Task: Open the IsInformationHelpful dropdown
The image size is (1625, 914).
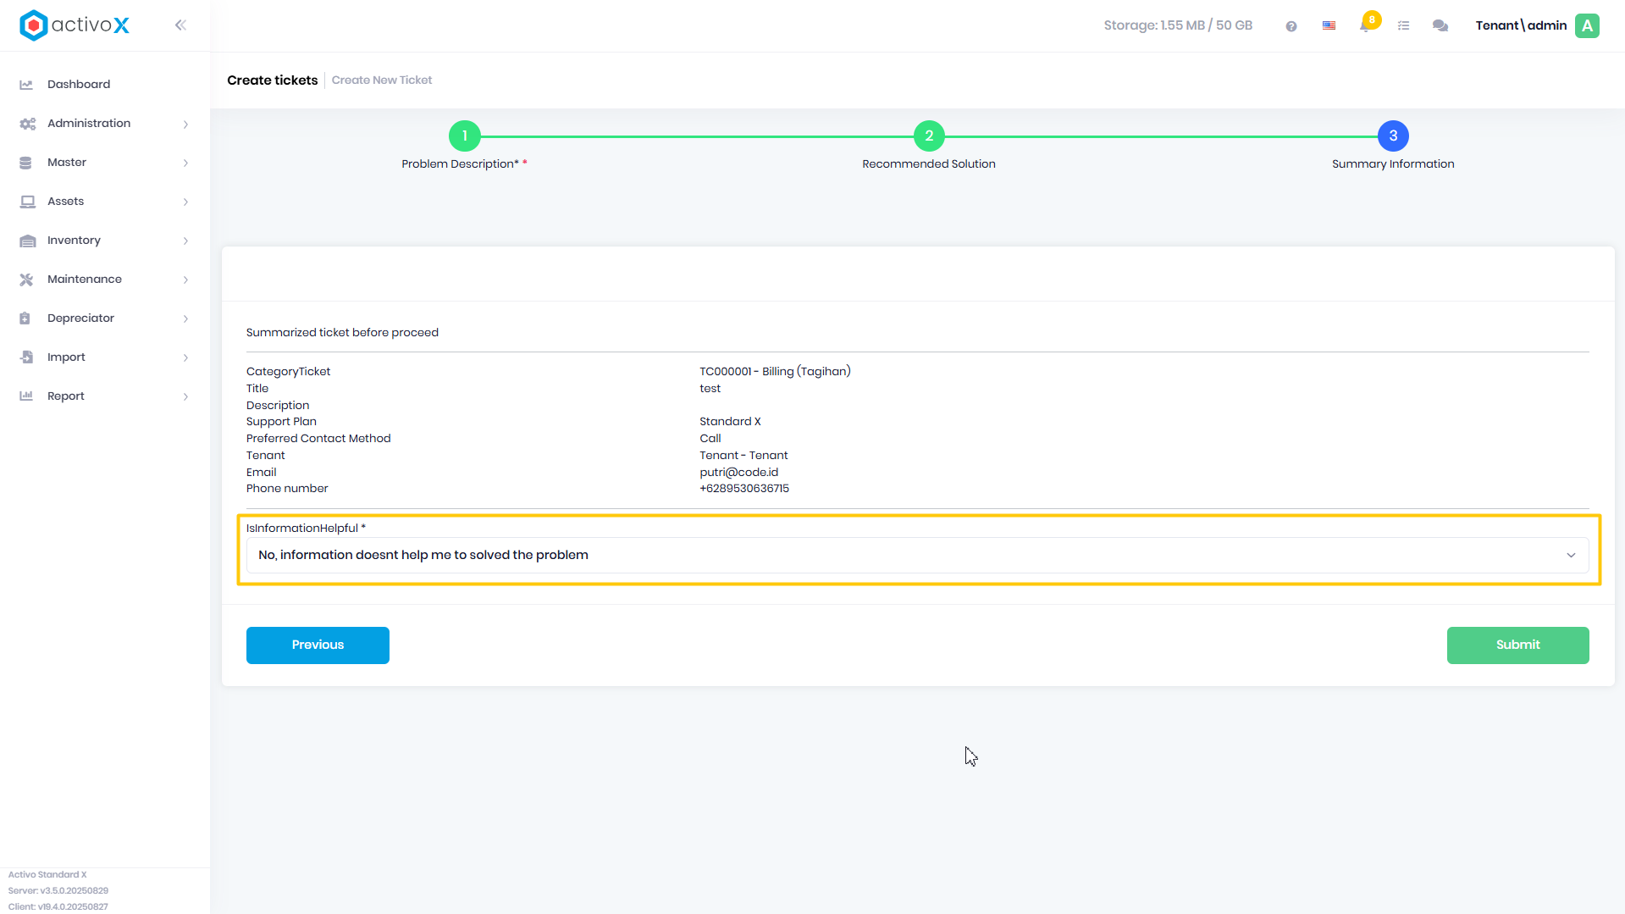Action: 917,555
